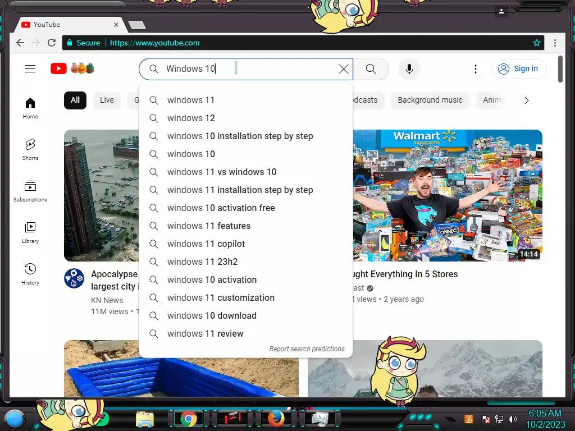The width and height of the screenshot is (575, 431).
Task: Click the Chrome taskbar icon
Action: [x=189, y=419]
